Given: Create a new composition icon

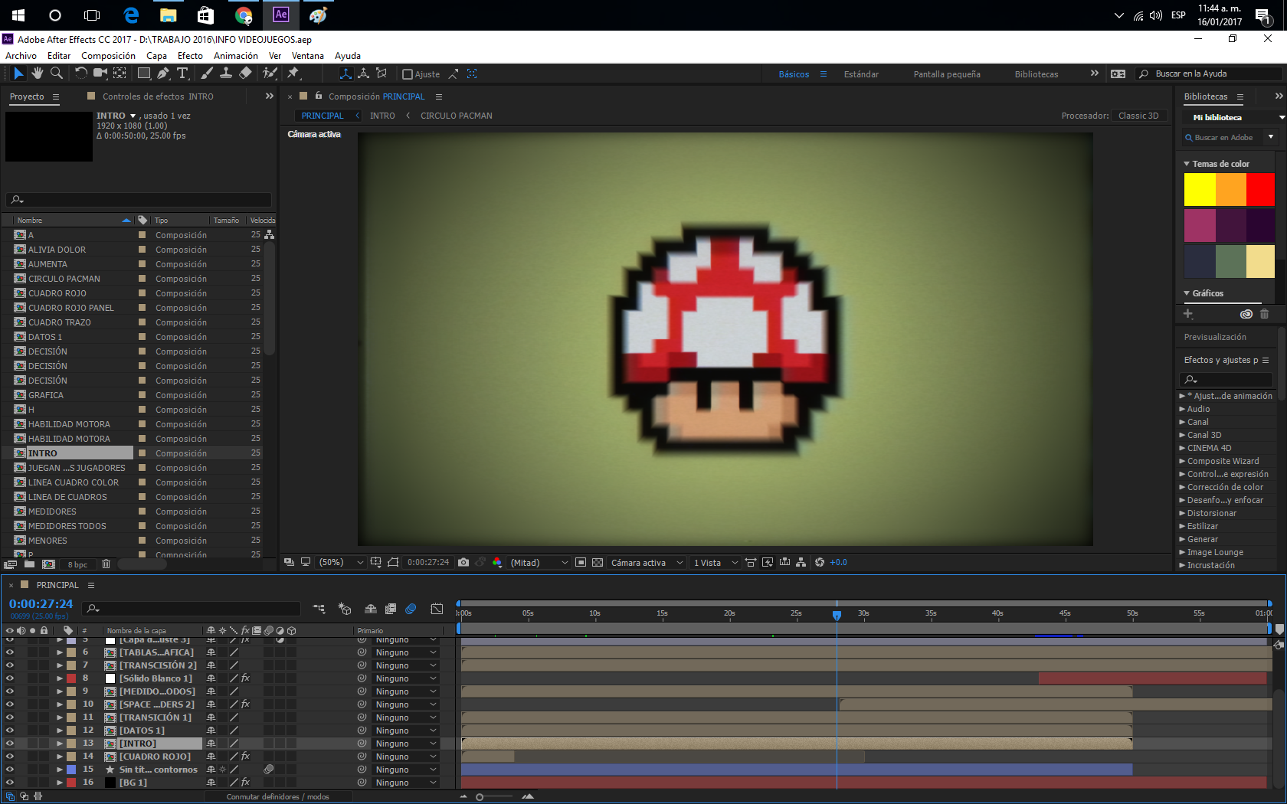Looking at the screenshot, I should pyautogui.click(x=48, y=564).
